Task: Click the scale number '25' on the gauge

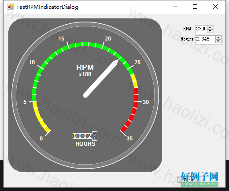Action: 137,62
